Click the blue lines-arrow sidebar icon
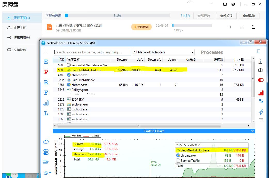The width and height of the screenshot is (269, 178). (46, 162)
